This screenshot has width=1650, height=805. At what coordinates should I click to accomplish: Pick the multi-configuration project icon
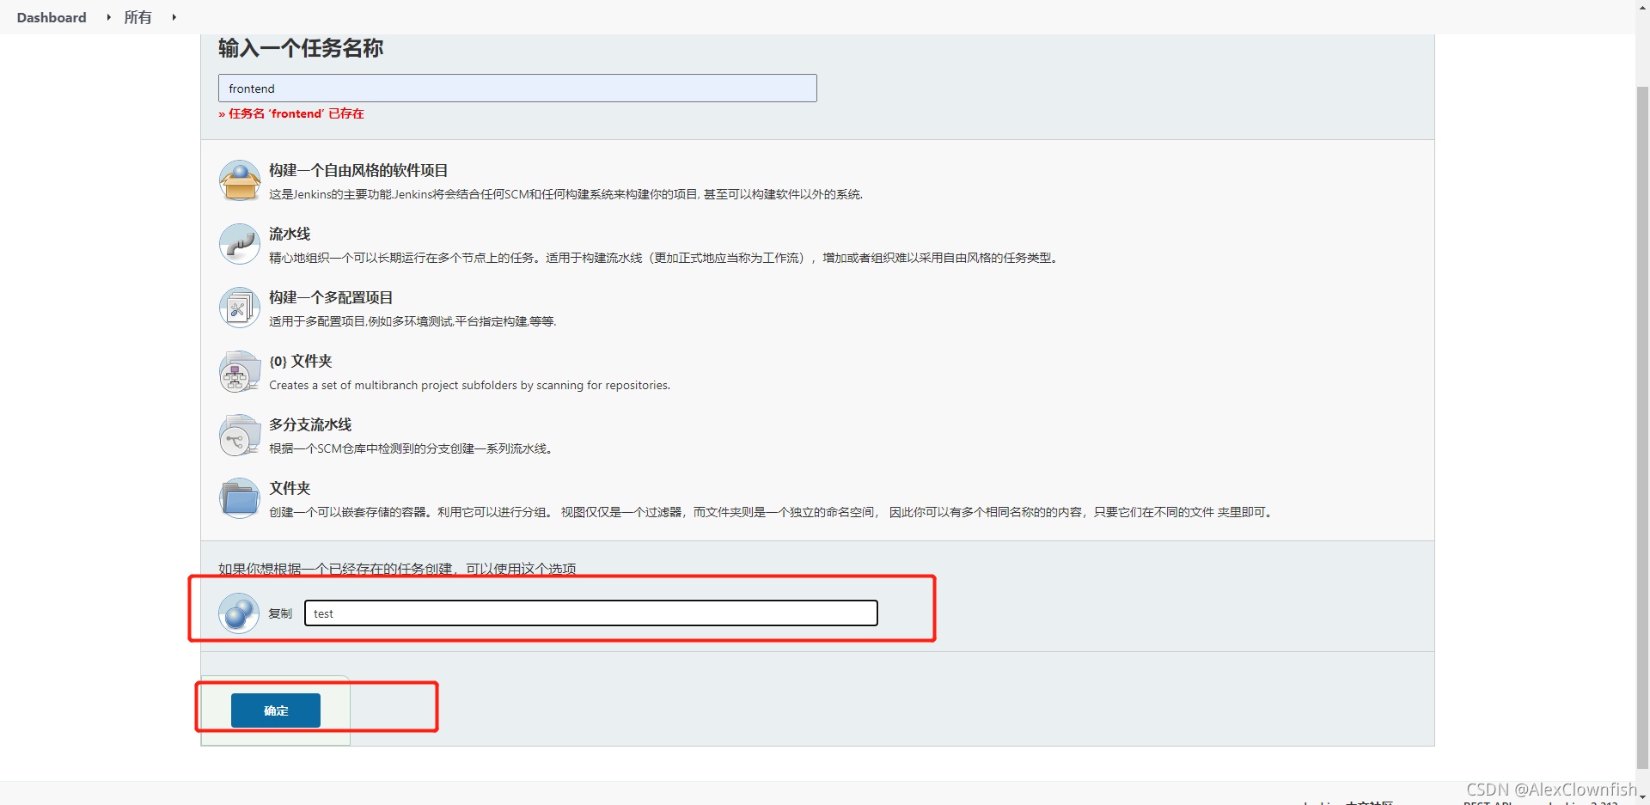(240, 308)
